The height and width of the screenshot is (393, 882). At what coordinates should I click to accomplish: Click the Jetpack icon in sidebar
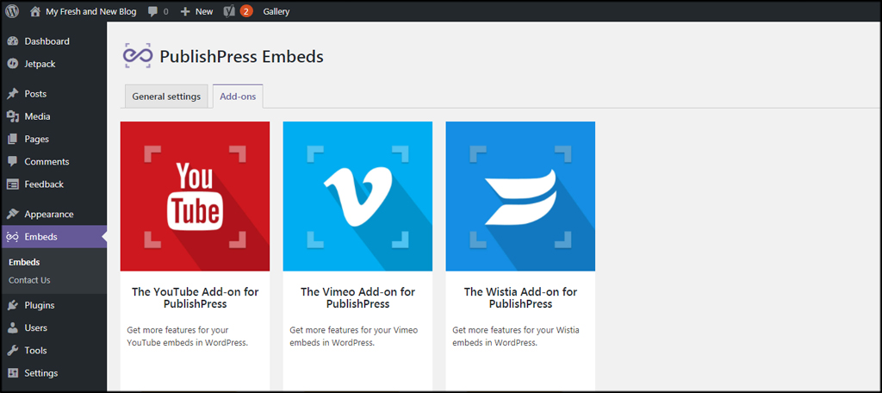[x=13, y=64]
